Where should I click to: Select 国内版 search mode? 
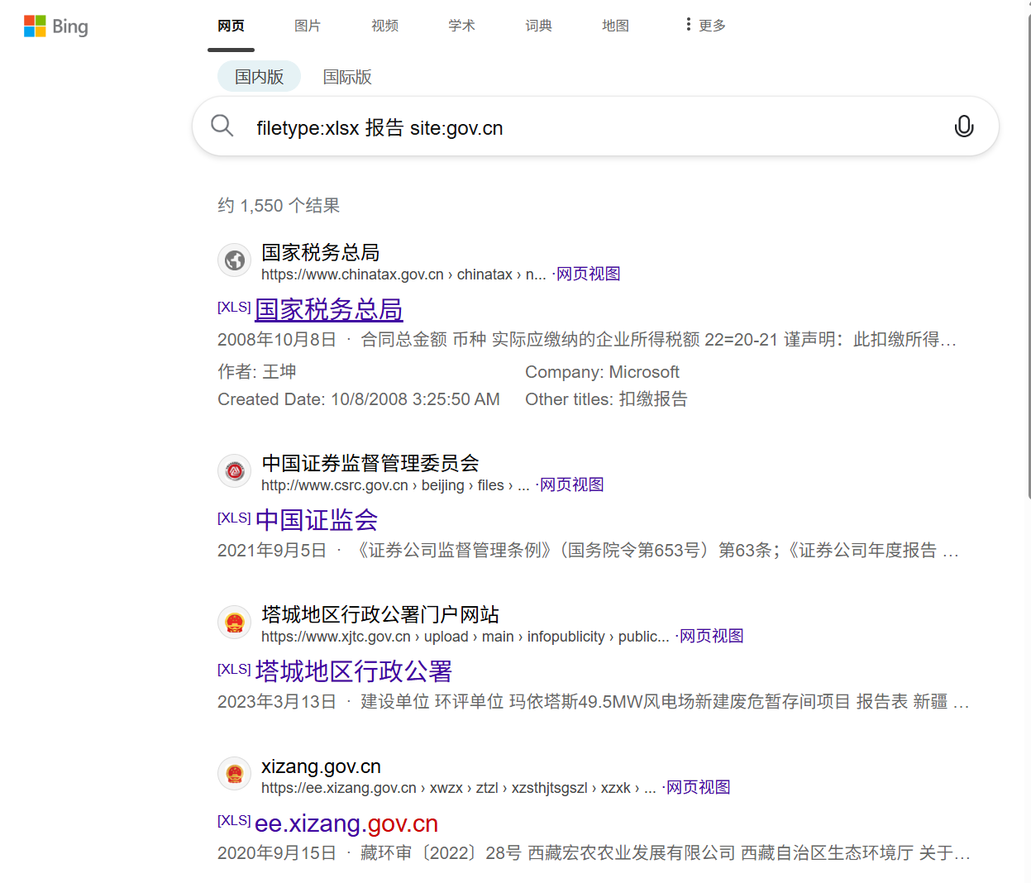click(259, 77)
